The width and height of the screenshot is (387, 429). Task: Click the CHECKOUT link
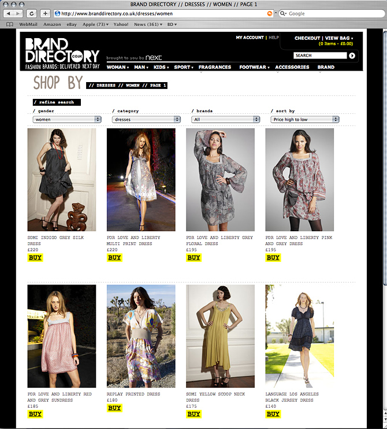point(307,38)
